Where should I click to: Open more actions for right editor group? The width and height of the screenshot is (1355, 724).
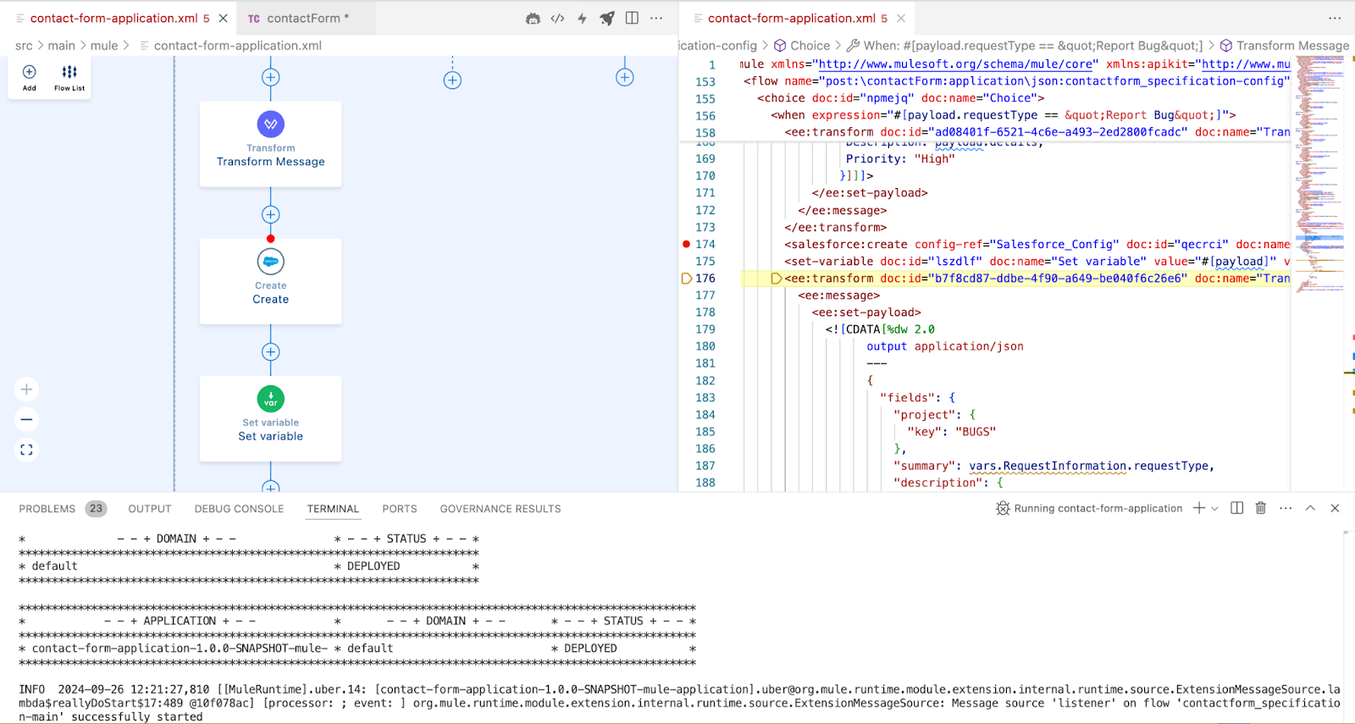click(x=1335, y=19)
